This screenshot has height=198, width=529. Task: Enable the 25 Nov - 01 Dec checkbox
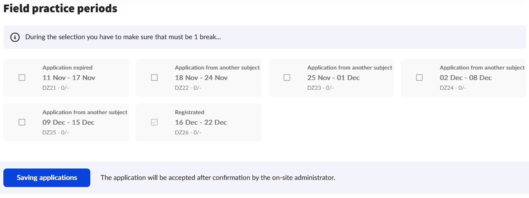click(287, 78)
